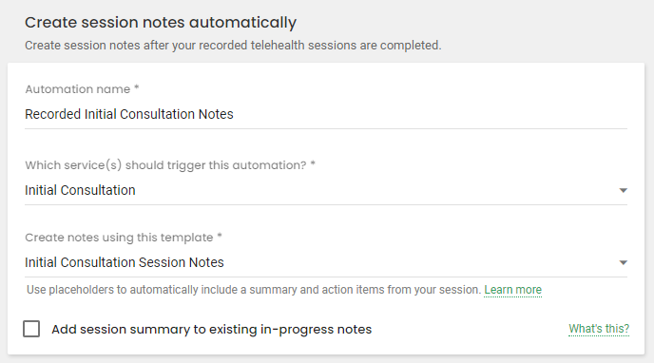This screenshot has width=654, height=363.
Task: Click the 'Use placeholders' helper text
Action: [254, 290]
